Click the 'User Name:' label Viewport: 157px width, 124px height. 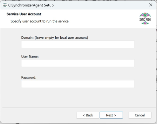coord(30,57)
